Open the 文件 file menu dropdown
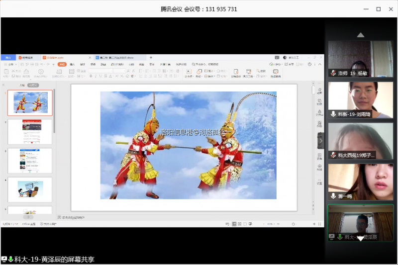This screenshot has height=265, width=398. point(10,65)
